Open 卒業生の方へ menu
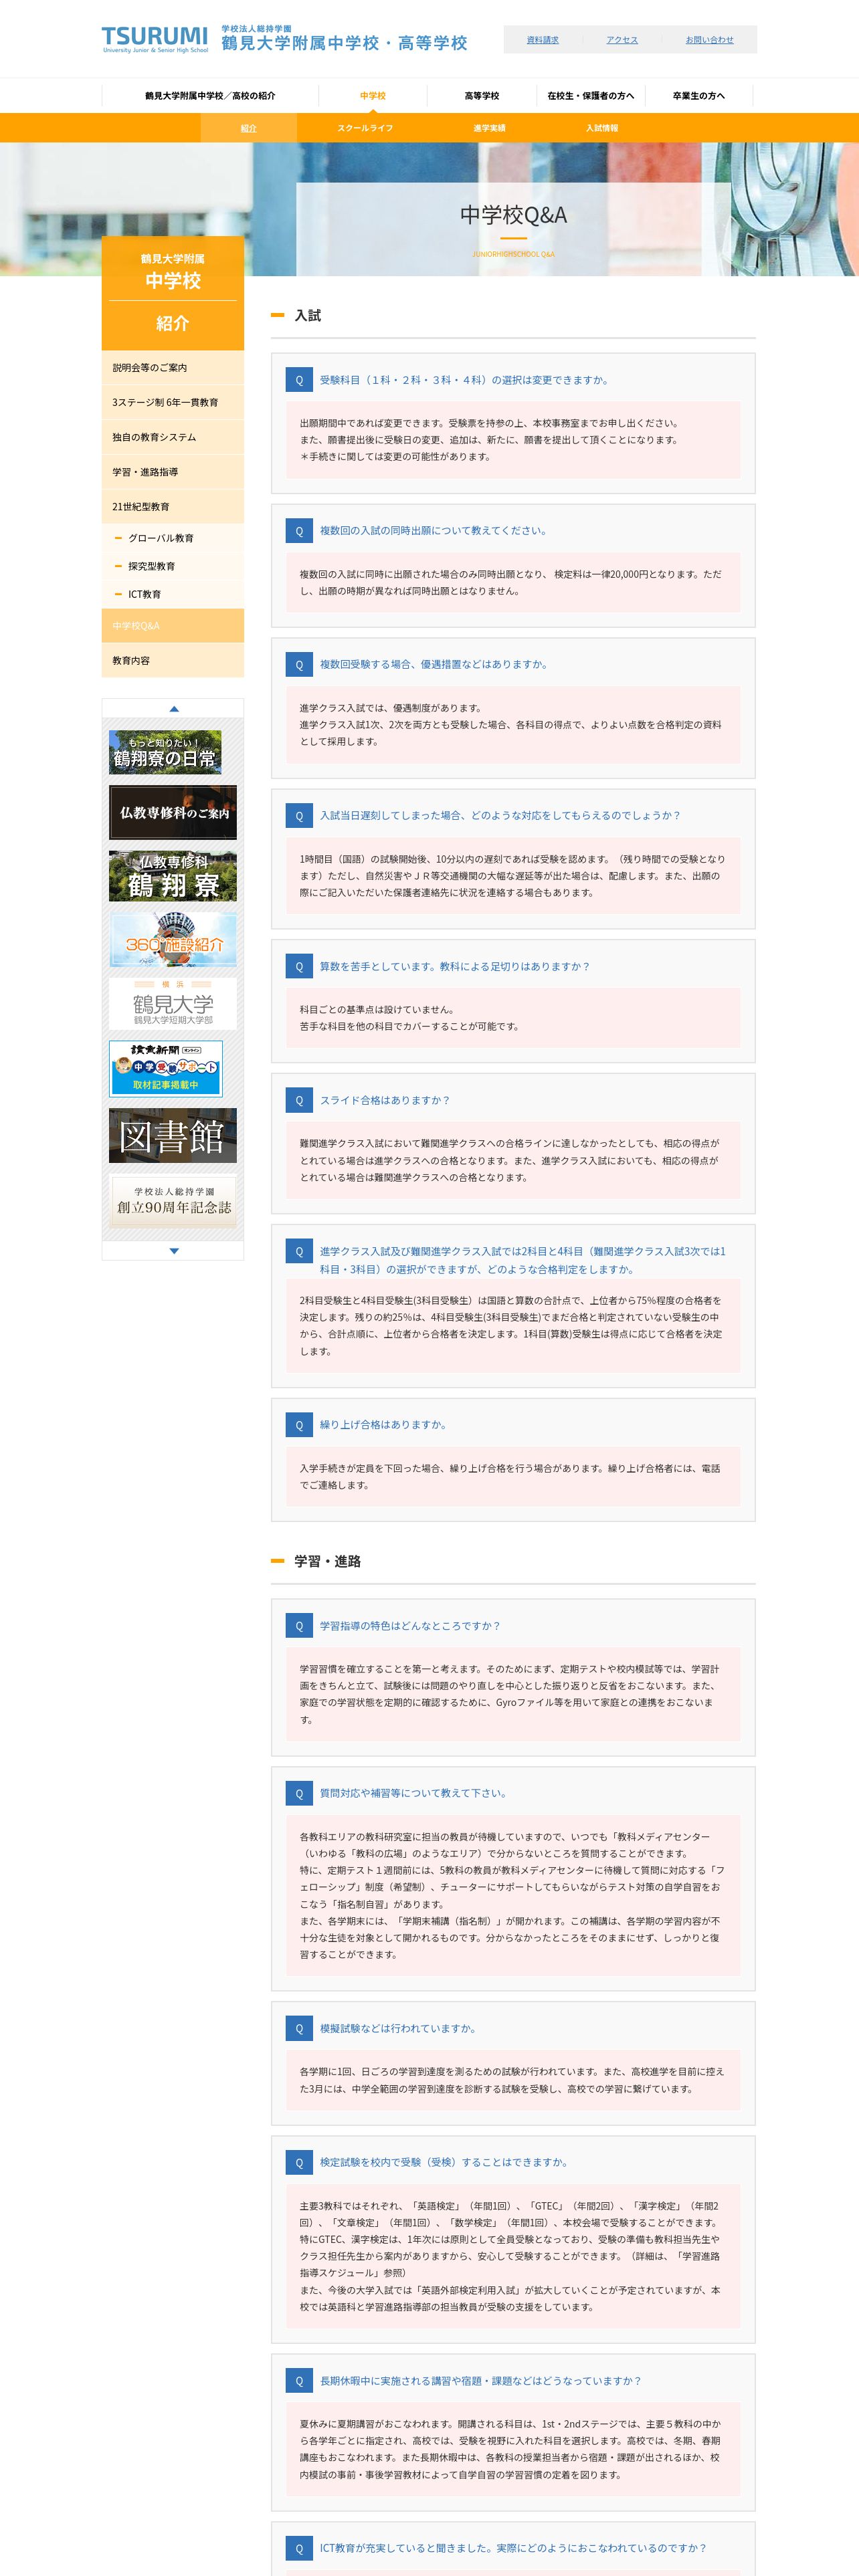The width and height of the screenshot is (859, 2576). click(699, 96)
